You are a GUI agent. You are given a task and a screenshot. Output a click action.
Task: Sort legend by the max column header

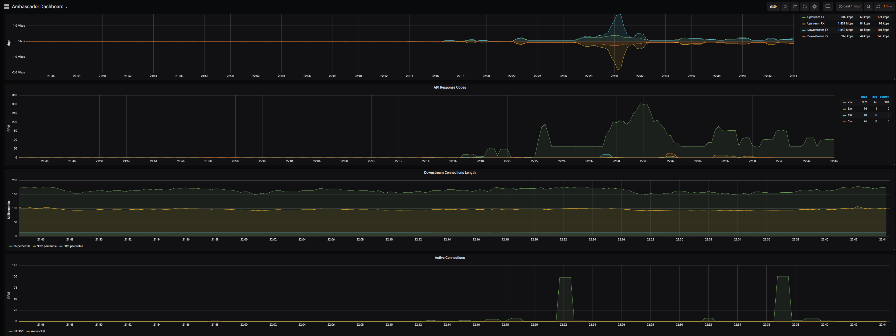pos(864,97)
